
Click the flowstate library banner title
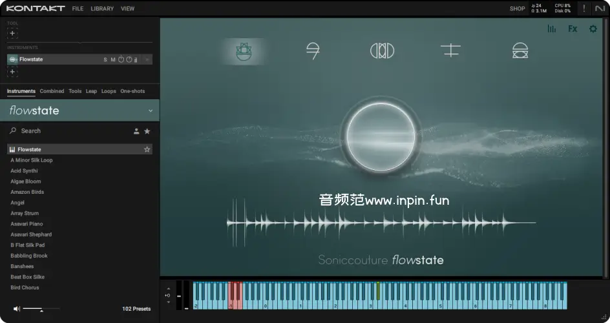pyautogui.click(x=34, y=110)
